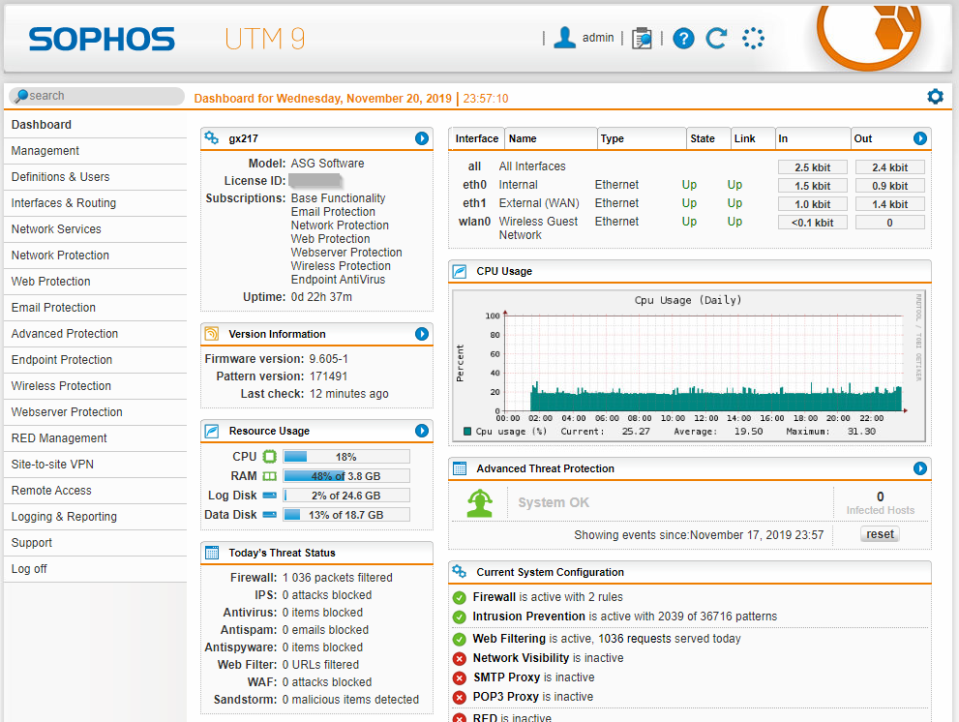Open Endpoint Protection menu

pos(95,360)
